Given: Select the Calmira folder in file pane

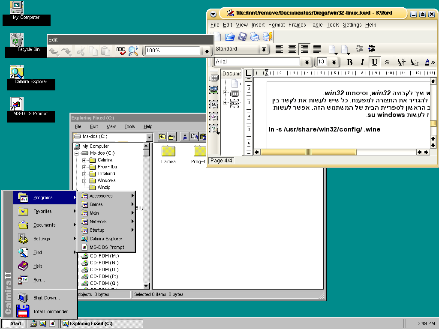Looking at the screenshot, I should click(168, 154).
